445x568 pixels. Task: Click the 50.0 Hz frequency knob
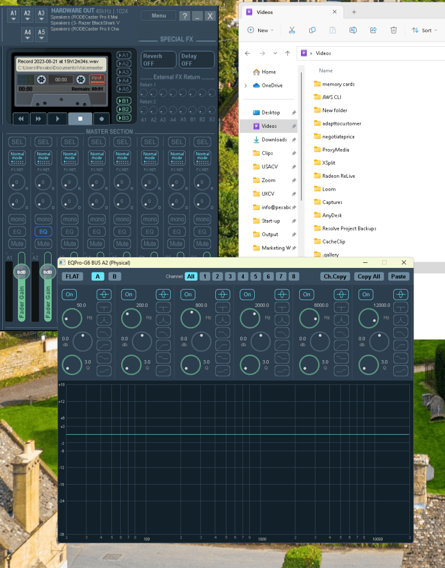[72, 318]
